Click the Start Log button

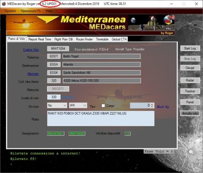point(190,48)
